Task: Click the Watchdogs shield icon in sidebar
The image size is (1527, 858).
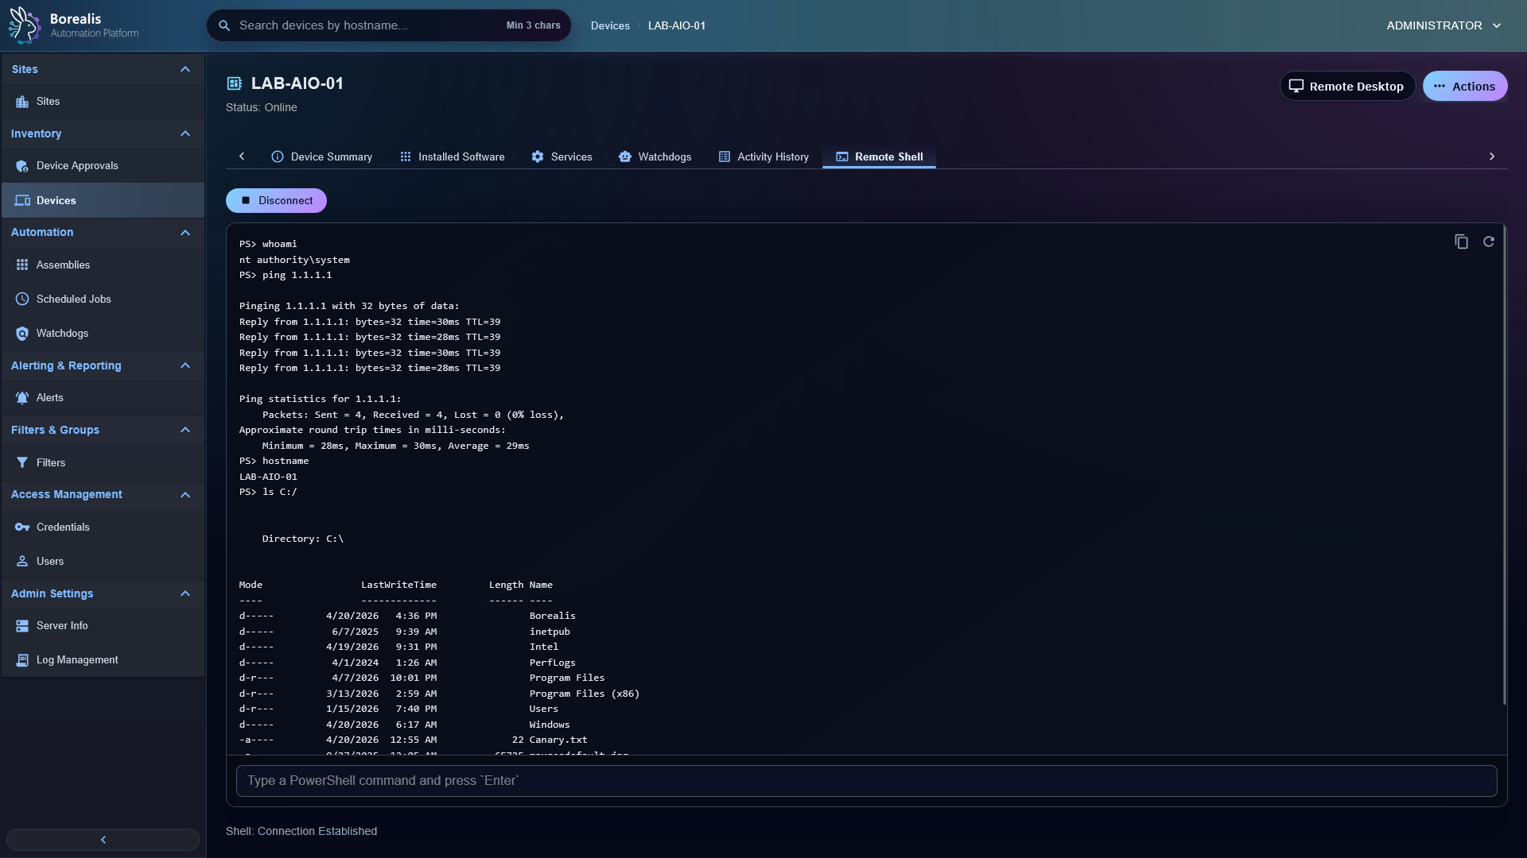Action: (22, 334)
